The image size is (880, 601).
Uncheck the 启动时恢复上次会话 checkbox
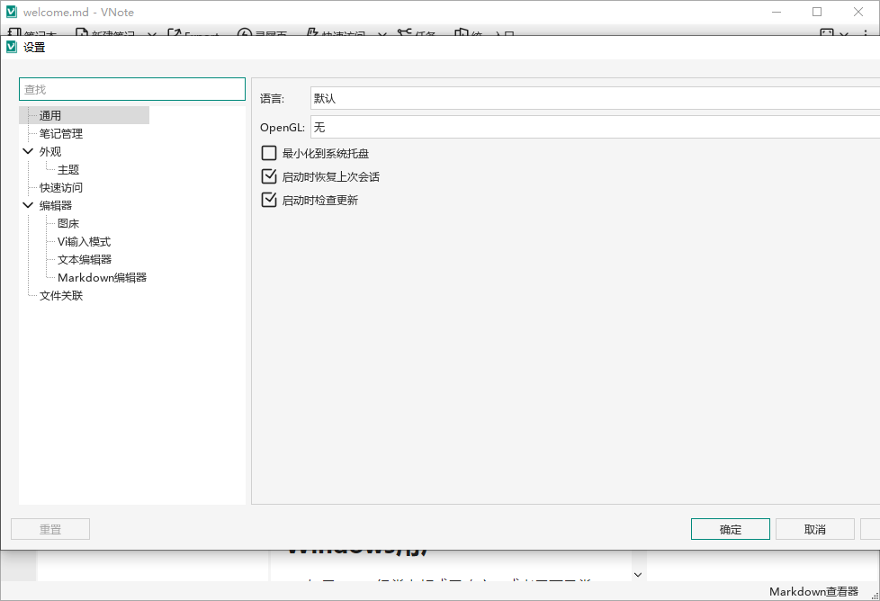click(268, 176)
